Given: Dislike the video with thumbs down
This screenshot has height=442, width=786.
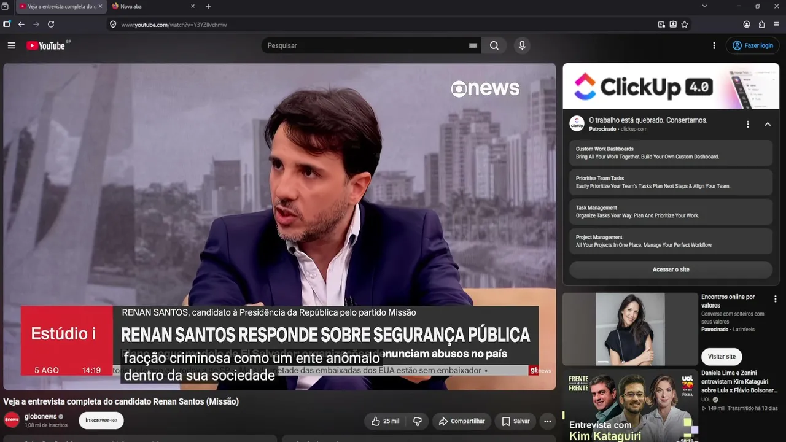Looking at the screenshot, I should point(418,421).
